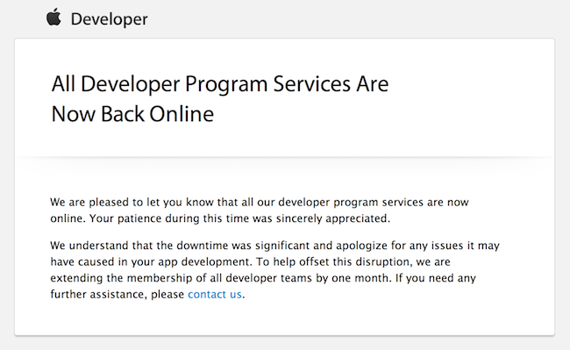
Task: Click the line starting 'have caused in your app development'
Action: click(250, 261)
